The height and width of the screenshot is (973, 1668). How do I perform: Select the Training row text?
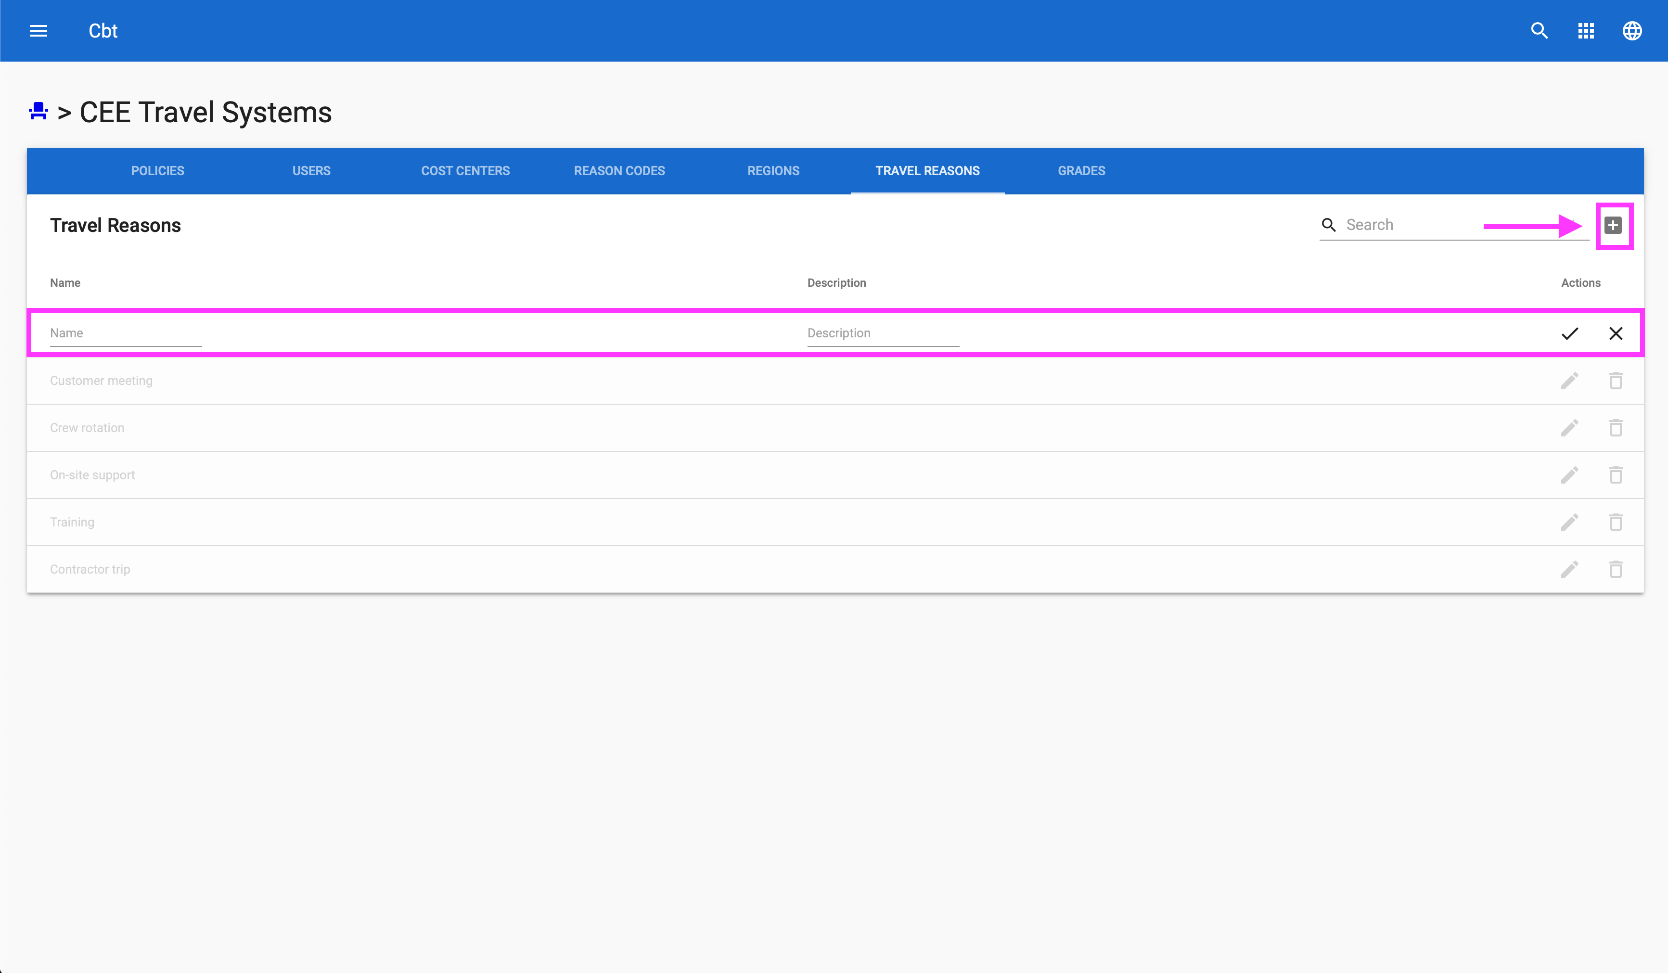[x=72, y=522]
